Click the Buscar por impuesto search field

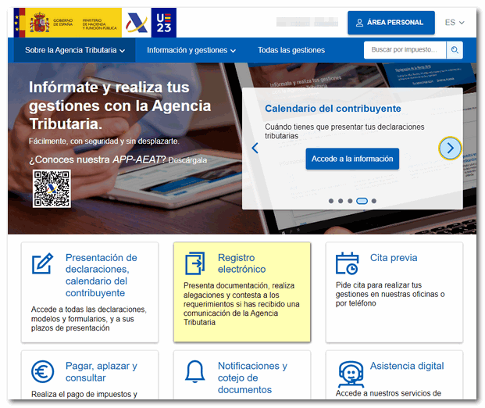pos(405,50)
